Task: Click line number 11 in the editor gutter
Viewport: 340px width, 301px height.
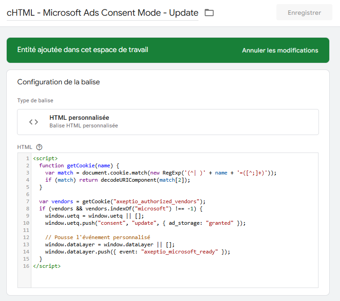Action: pos(26,230)
